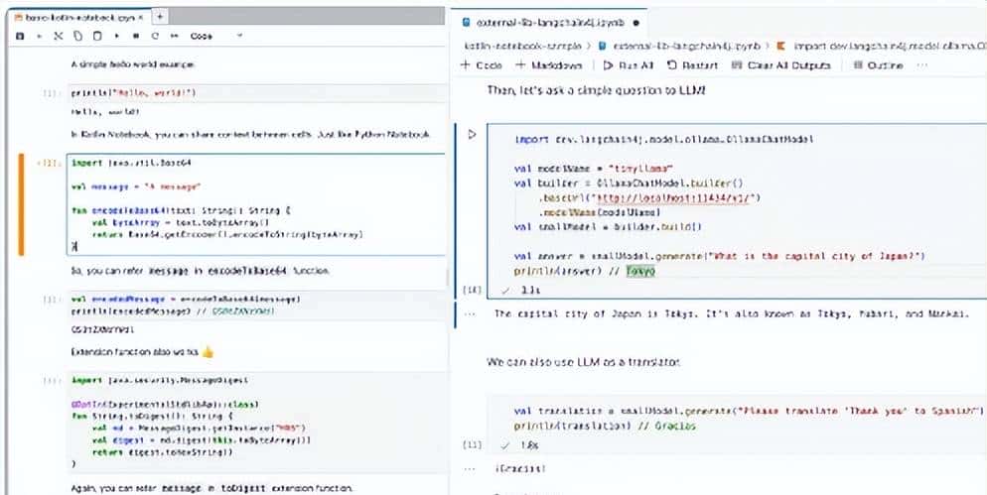The image size is (987, 495).
Task: Open the localhost:11434 URL link in code
Action: [675, 197]
